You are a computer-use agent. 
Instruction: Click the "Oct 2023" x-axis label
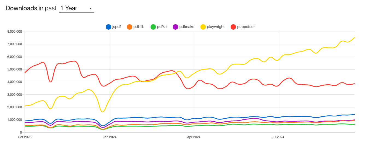(x=25, y=137)
